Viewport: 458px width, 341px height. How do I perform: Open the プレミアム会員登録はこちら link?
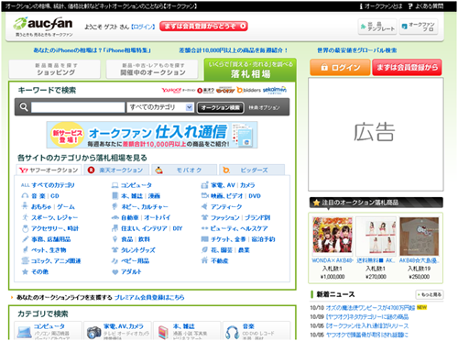pos(149,297)
